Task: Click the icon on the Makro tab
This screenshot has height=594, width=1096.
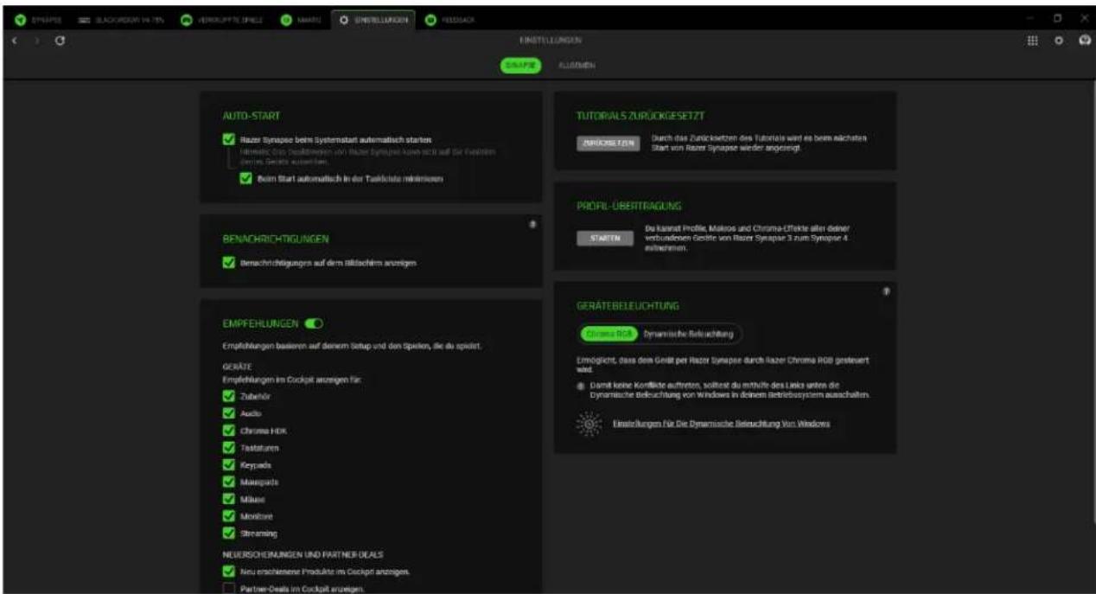Action: click(x=285, y=19)
